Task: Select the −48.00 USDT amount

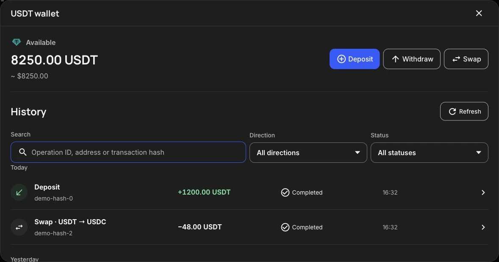Action: point(200,227)
